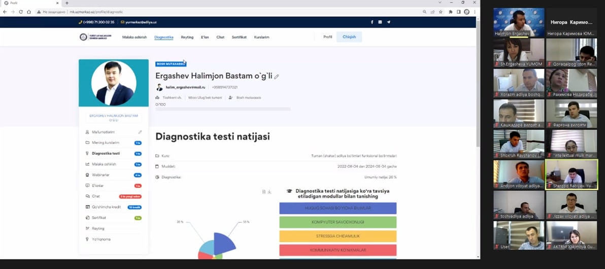This screenshot has width=605, height=269.
Task: Open the Profil link in the header
Action: point(328,37)
